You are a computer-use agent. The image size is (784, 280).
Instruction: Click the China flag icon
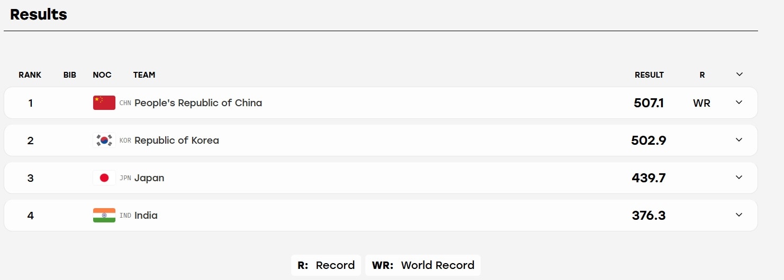coord(104,103)
